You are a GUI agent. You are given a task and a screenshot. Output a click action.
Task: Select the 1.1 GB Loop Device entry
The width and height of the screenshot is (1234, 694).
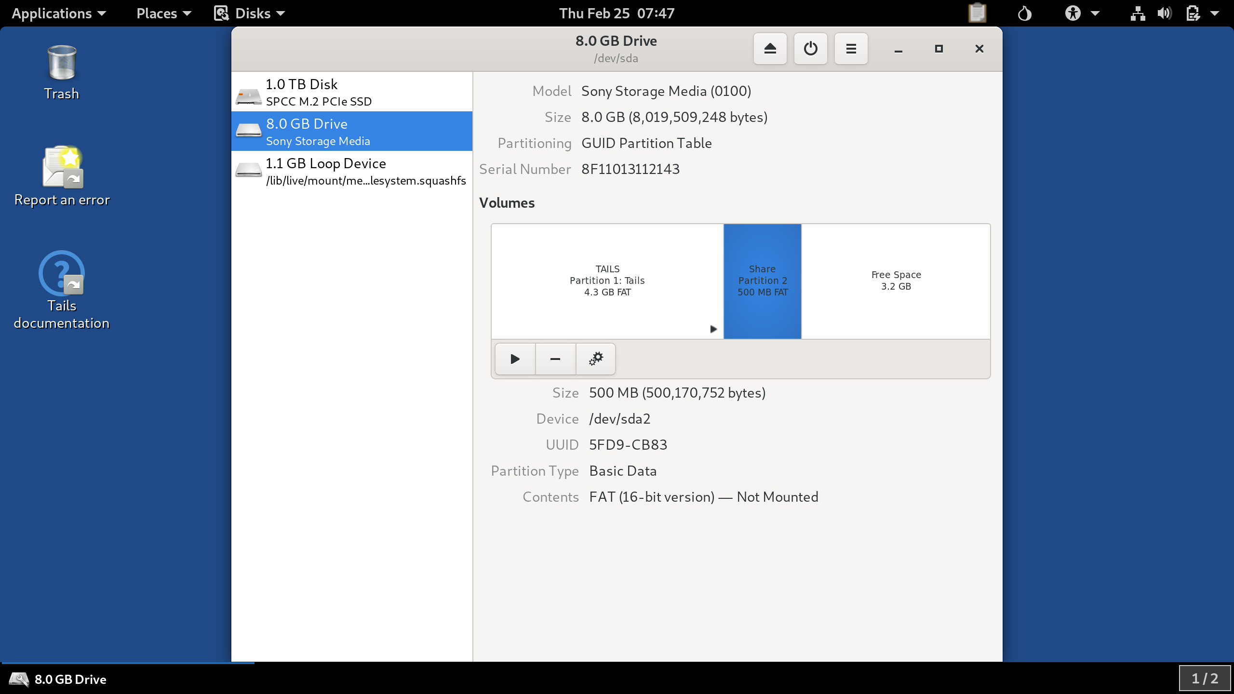[x=351, y=170]
